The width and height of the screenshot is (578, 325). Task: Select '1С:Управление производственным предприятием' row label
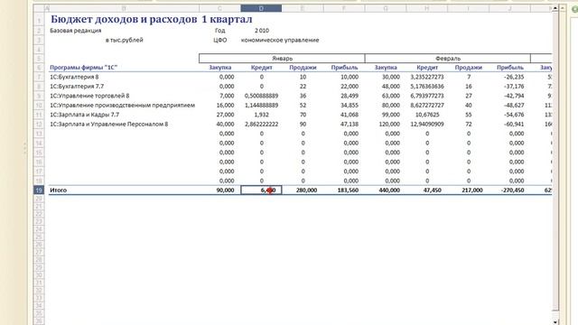tap(123, 105)
